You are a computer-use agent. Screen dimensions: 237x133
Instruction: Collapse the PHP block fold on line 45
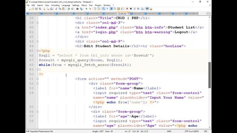(x=37, y=51)
